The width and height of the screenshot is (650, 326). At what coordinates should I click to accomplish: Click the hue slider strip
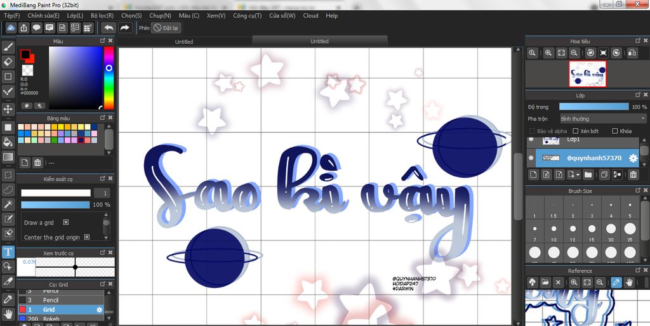pos(109,77)
